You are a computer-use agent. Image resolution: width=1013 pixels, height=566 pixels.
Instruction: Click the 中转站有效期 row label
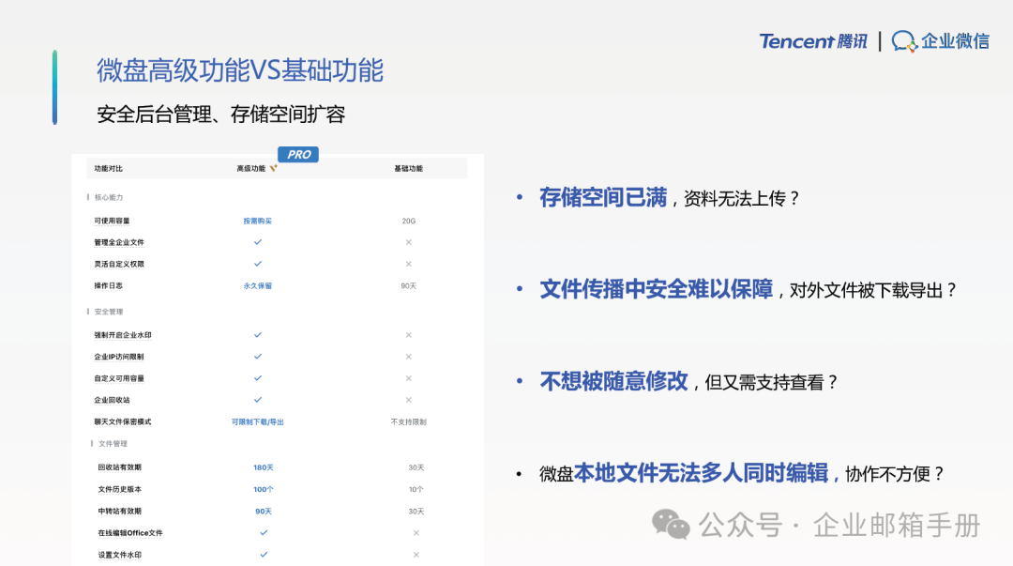click(119, 511)
